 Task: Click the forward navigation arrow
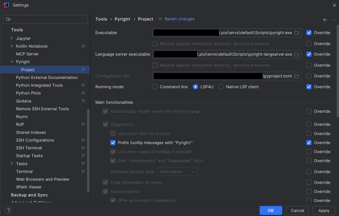[x=334, y=20]
